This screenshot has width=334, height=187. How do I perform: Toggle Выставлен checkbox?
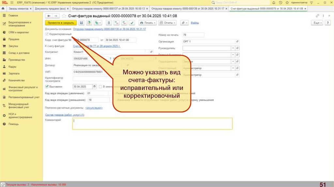pyautogui.click(x=47, y=87)
